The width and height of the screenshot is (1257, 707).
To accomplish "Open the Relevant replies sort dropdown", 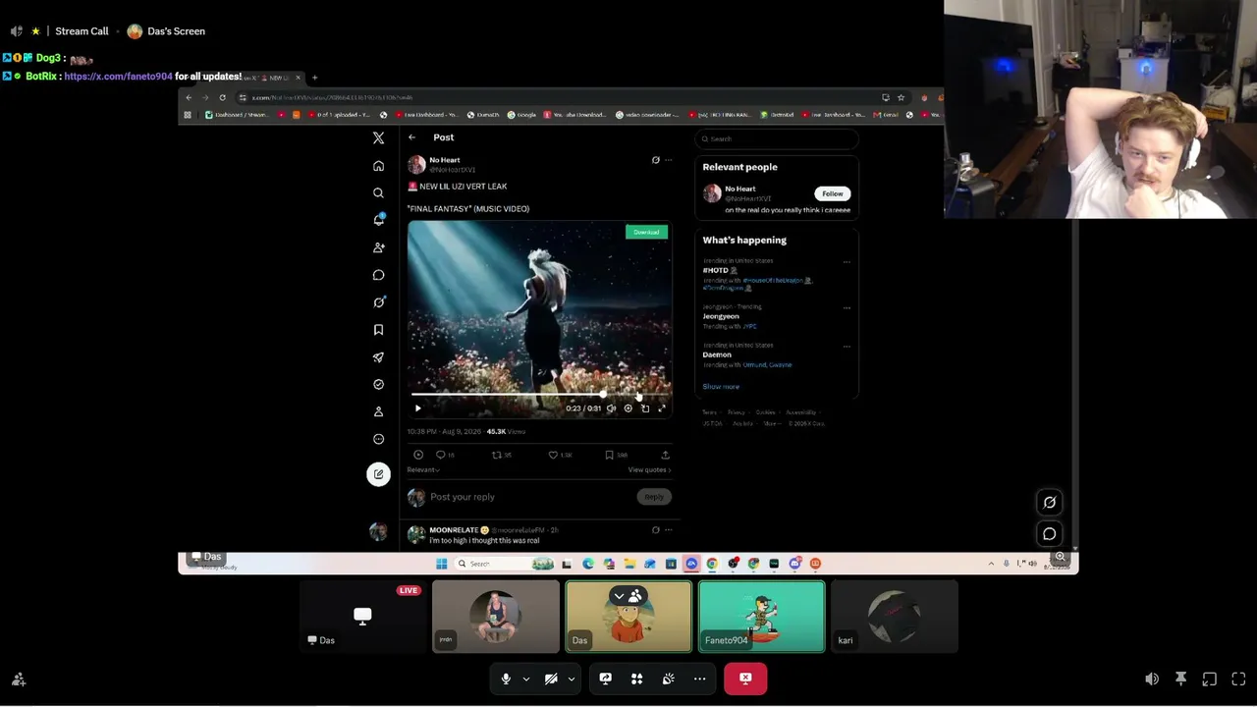I will tap(423, 470).
